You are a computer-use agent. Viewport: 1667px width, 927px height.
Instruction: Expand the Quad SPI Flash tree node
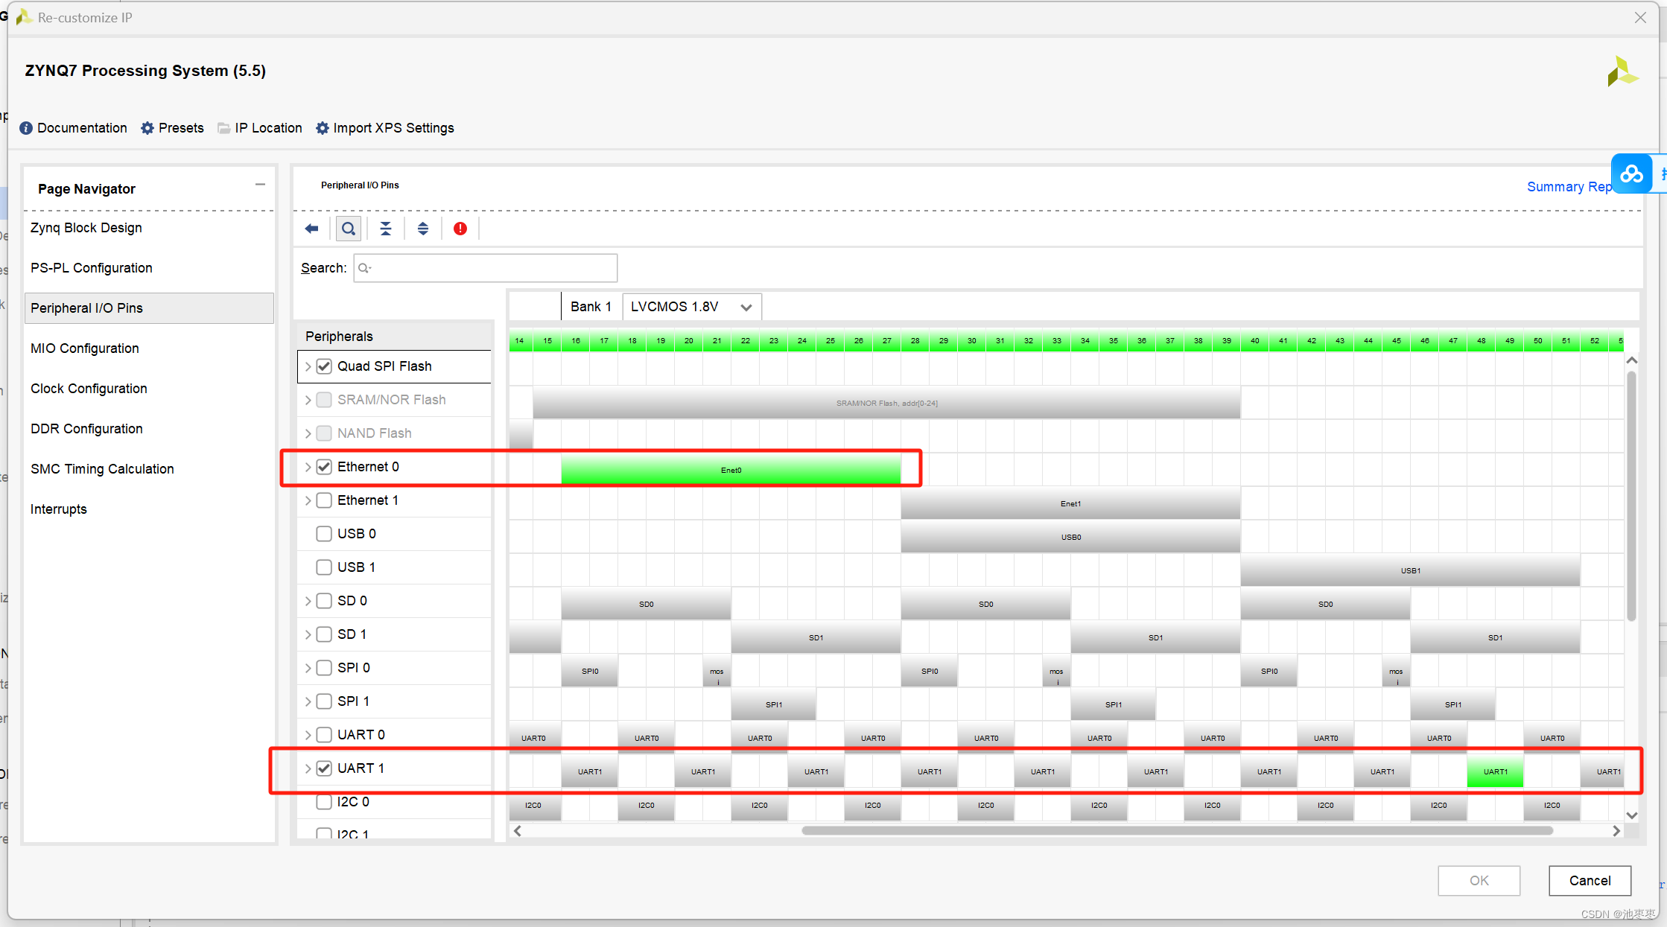308,366
